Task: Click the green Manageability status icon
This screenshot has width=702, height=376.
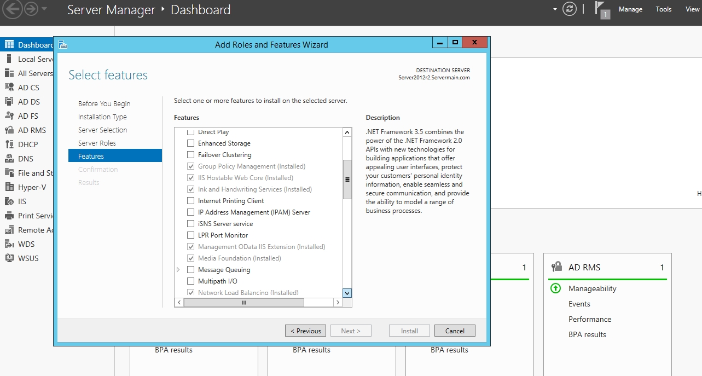Action: pyautogui.click(x=555, y=288)
